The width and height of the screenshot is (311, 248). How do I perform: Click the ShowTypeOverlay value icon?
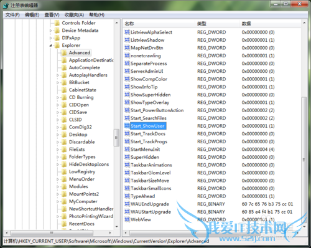[x=127, y=102]
